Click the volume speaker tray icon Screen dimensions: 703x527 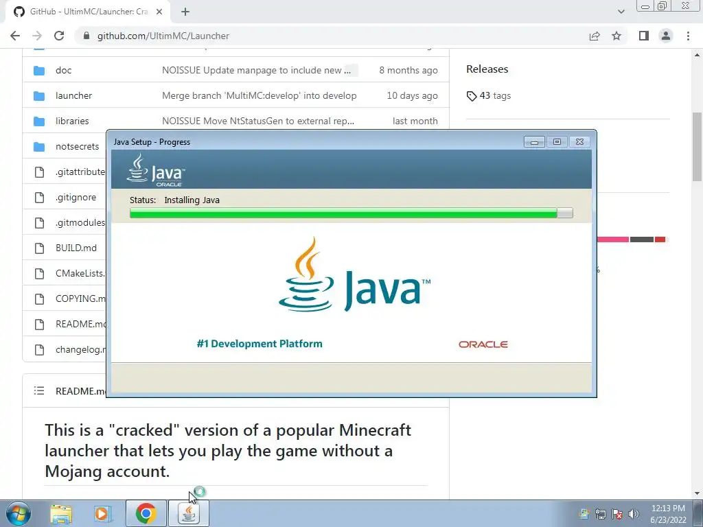(x=634, y=514)
